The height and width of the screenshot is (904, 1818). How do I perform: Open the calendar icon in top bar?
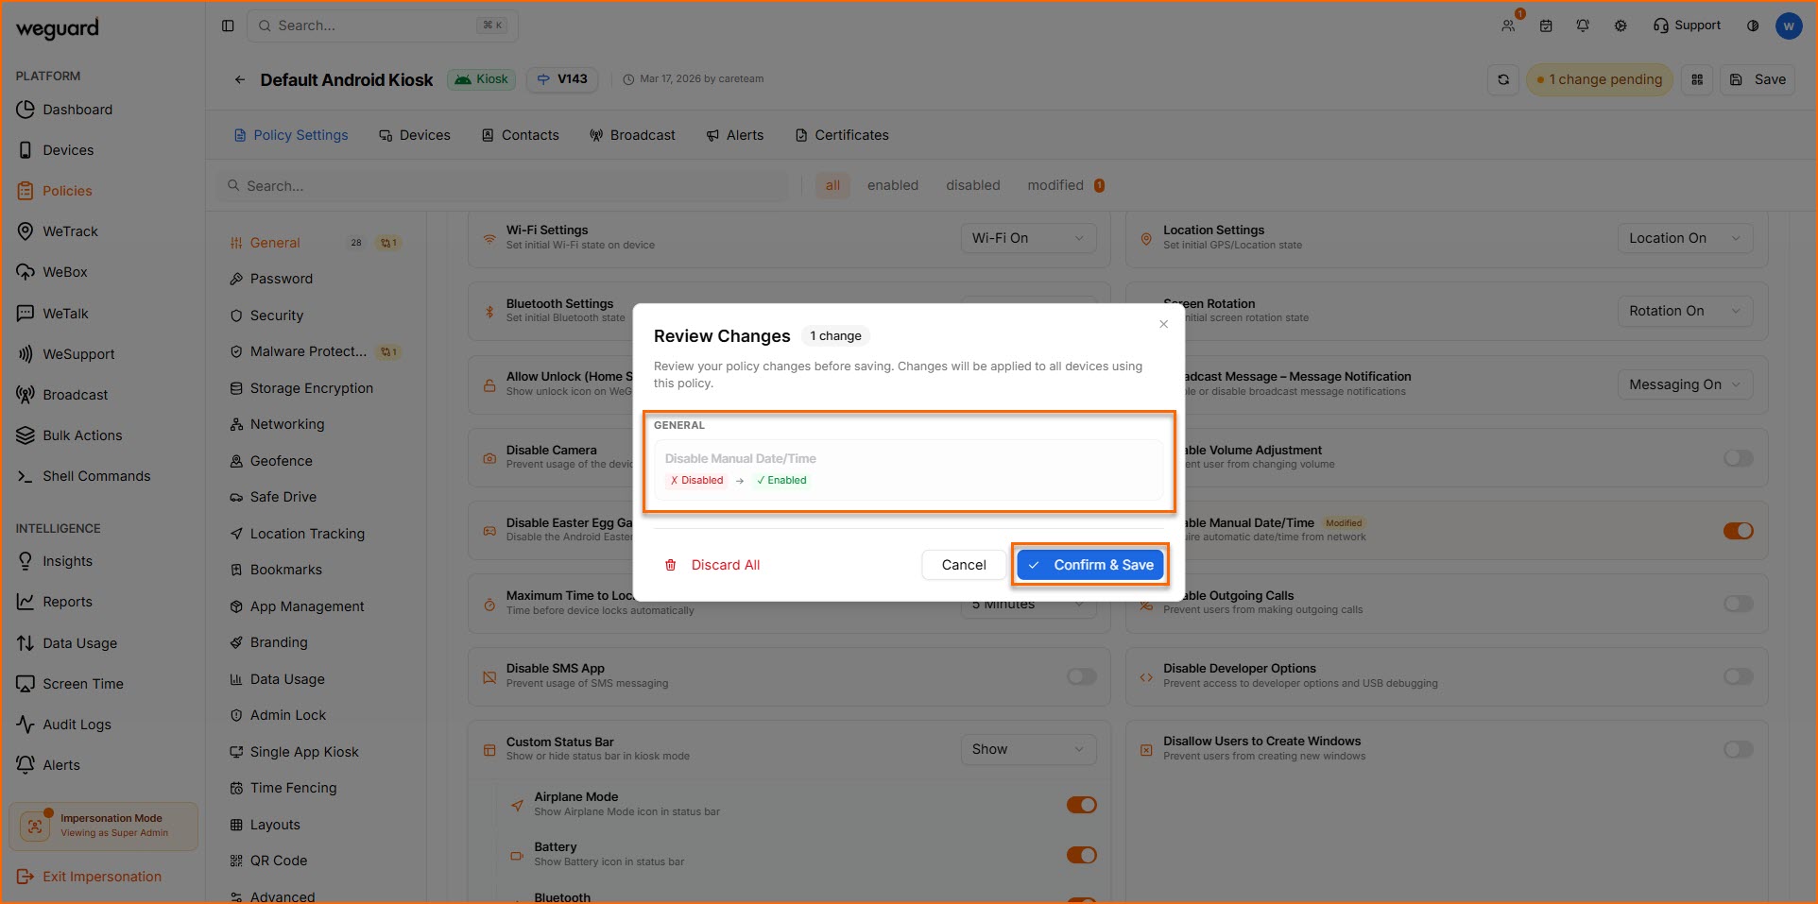pyautogui.click(x=1546, y=26)
